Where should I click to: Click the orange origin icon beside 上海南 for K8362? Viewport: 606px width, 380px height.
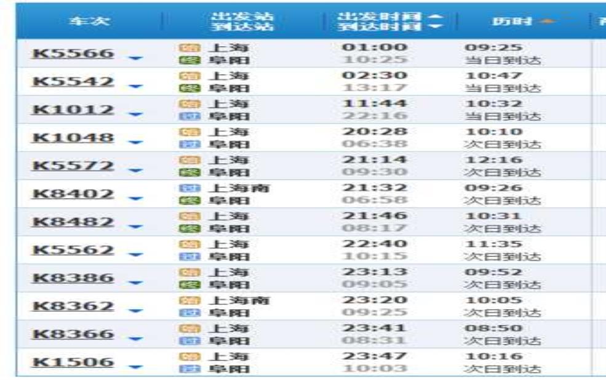point(185,301)
